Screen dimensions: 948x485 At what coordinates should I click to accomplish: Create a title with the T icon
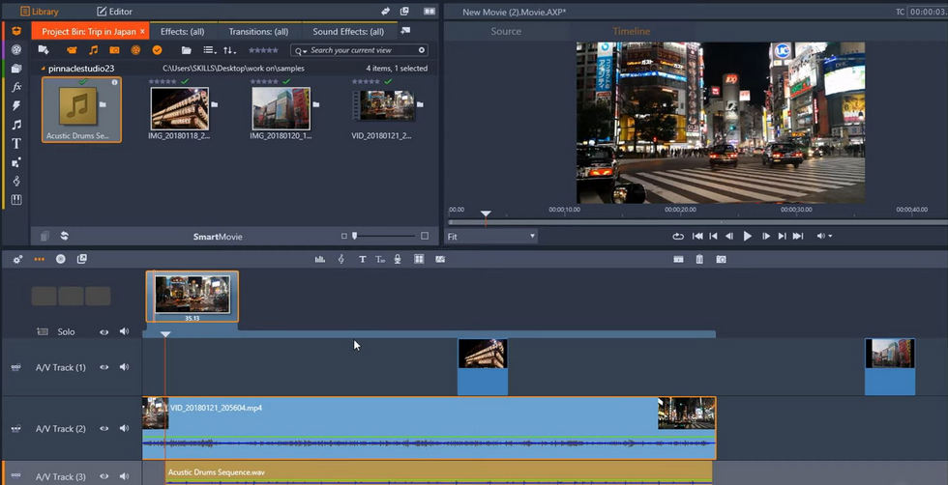click(362, 259)
